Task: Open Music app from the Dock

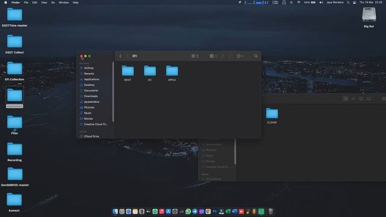Action: pyautogui.click(x=162, y=212)
